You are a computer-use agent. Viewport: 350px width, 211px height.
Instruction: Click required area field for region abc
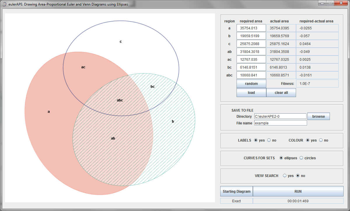pyautogui.click(x=251, y=75)
